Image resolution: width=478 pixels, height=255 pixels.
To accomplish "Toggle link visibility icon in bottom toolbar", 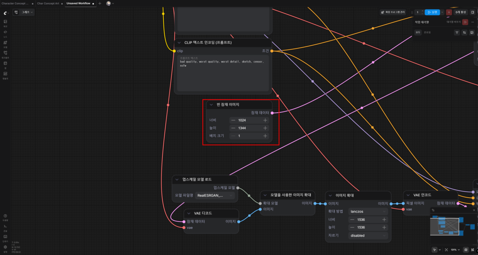I will (472, 250).
